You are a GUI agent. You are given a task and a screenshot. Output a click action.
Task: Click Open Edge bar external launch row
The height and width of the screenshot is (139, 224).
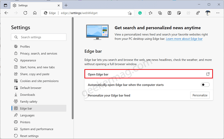[148, 74]
